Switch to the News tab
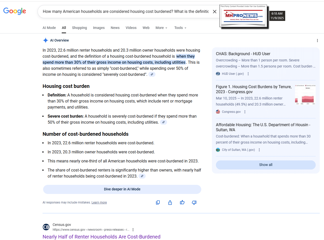 (115, 28)
